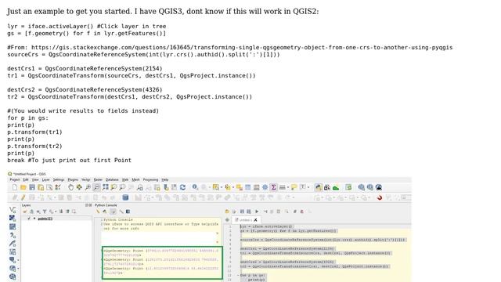
Task: Clear Python console with broom icon
Action: (x=98, y=211)
